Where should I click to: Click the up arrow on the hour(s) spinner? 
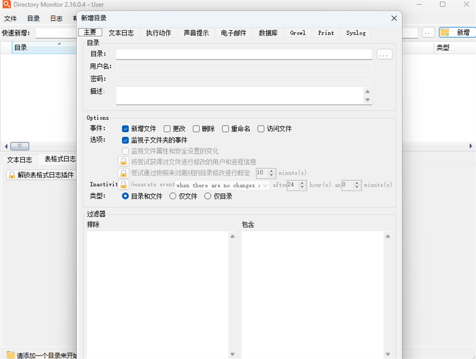point(302,182)
